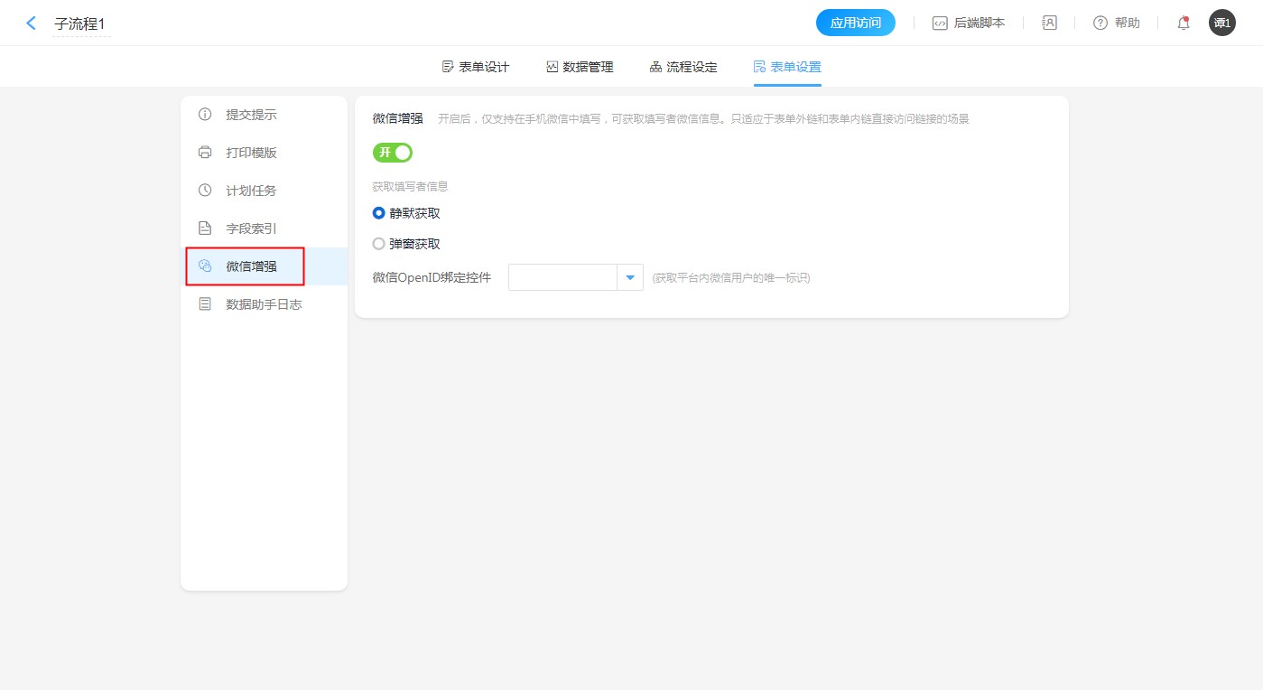Select the 静默获取 radio option
This screenshot has height=690, width=1263.
379,213
